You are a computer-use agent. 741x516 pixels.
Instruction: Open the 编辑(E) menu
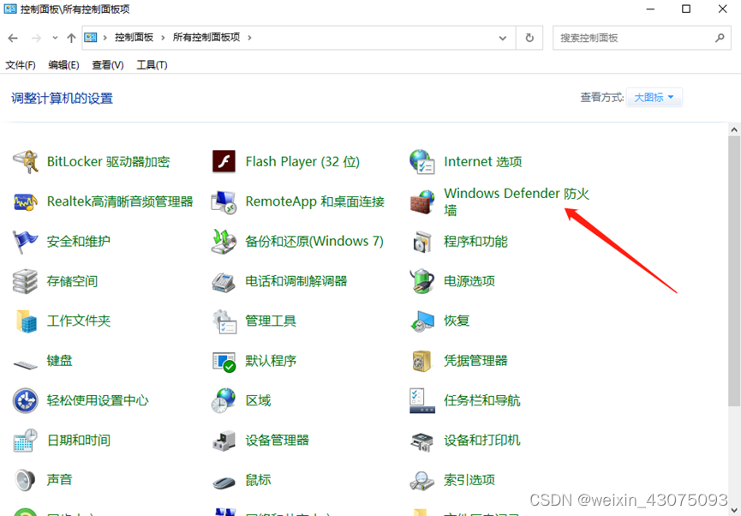63,65
